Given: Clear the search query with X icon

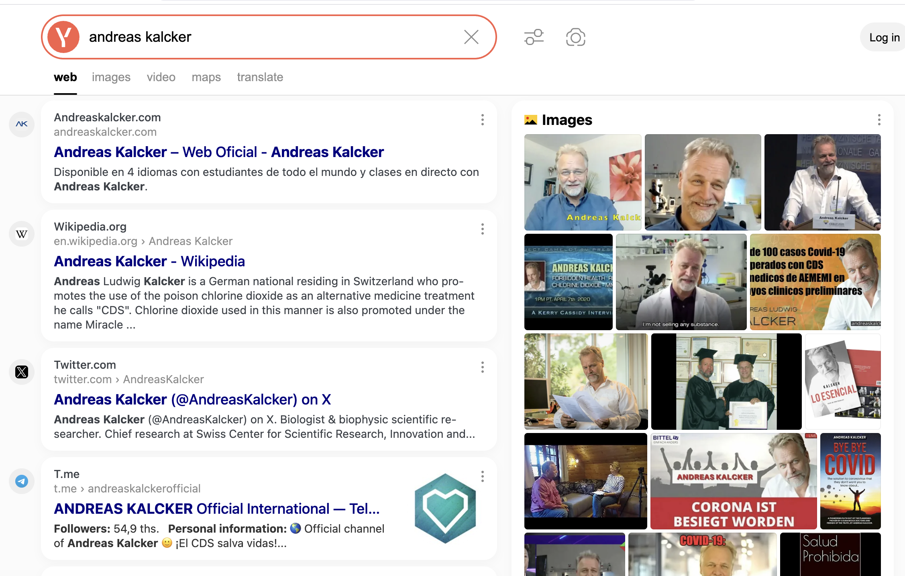Looking at the screenshot, I should click(x=471, y=37).
